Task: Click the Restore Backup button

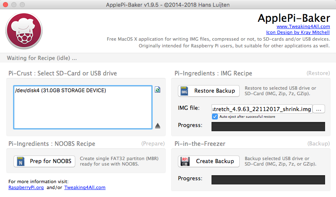Action: (209, 91)
